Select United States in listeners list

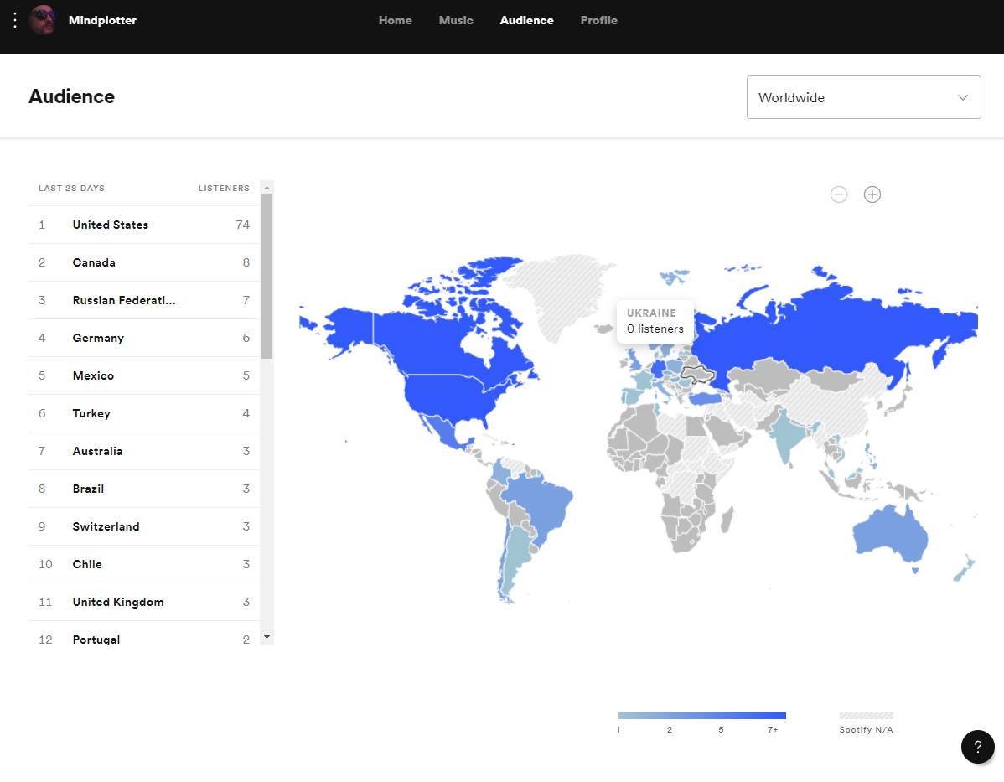[111, 225]
